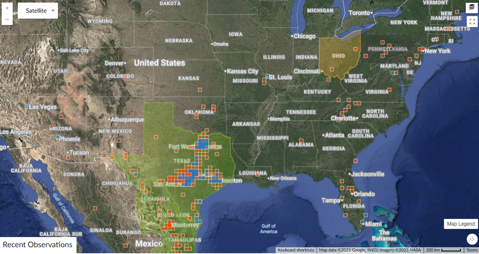Click orange observation marker in Colorado

click(x=126, y=76)
